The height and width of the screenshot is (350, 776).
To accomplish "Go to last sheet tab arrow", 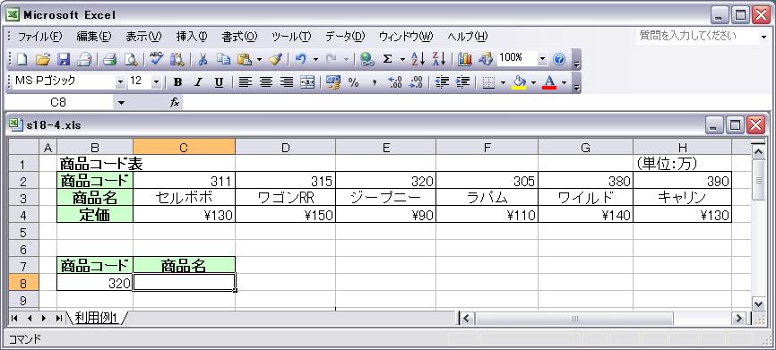I will pyautogui.click(x=59, y=318).
